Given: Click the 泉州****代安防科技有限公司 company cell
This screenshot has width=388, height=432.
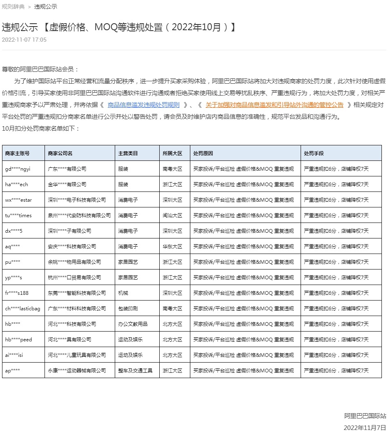Looking at the screenshot, I should 79,216.
